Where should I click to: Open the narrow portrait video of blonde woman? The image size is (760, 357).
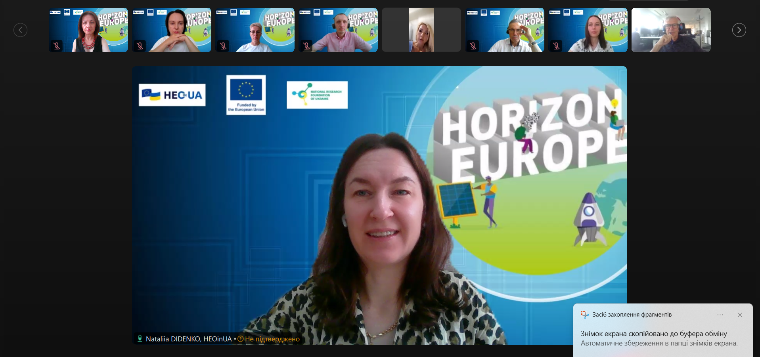pos(421,30)
